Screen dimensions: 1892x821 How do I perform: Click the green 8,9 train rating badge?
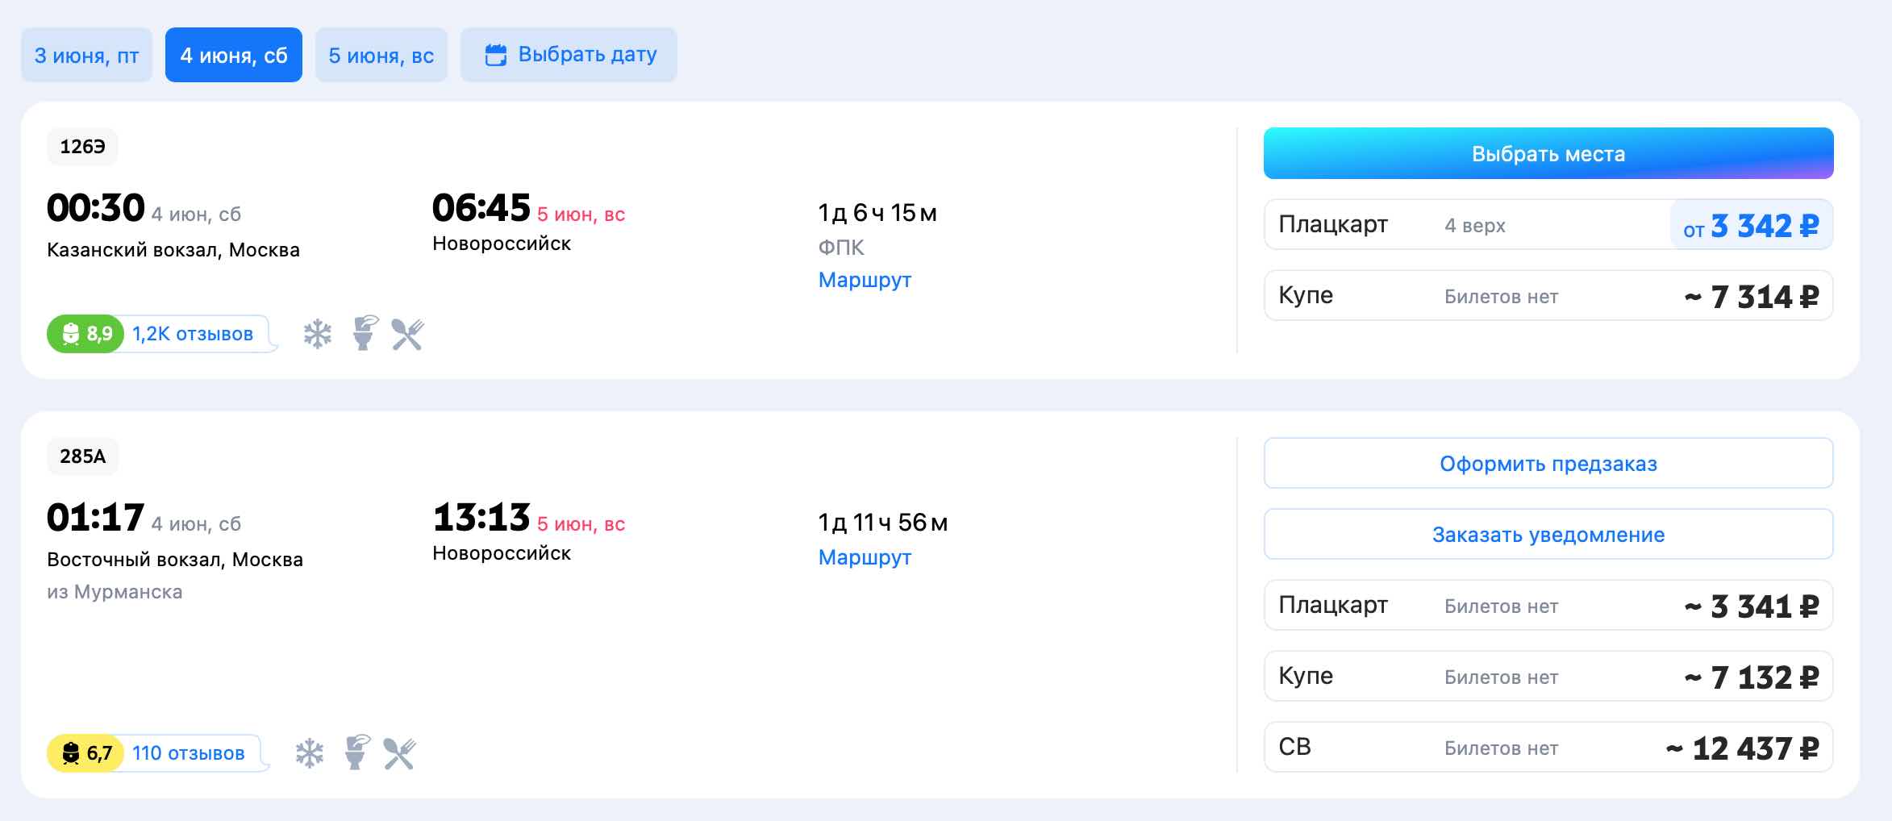86,334
